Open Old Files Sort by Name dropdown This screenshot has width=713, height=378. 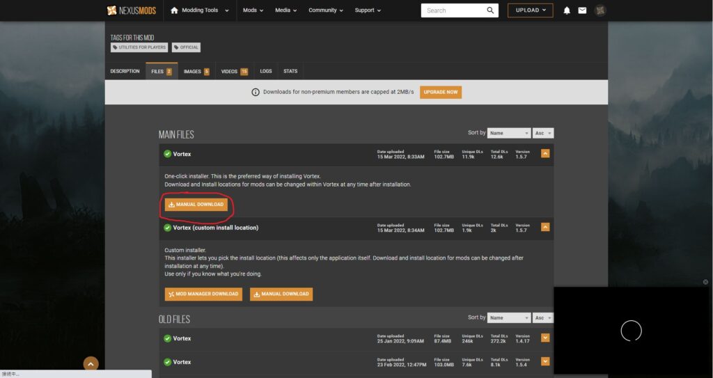pos(509,317)
